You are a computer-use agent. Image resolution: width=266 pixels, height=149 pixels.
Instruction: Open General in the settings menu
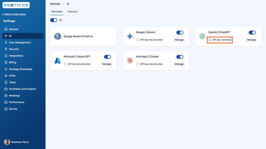click(23, 29)
